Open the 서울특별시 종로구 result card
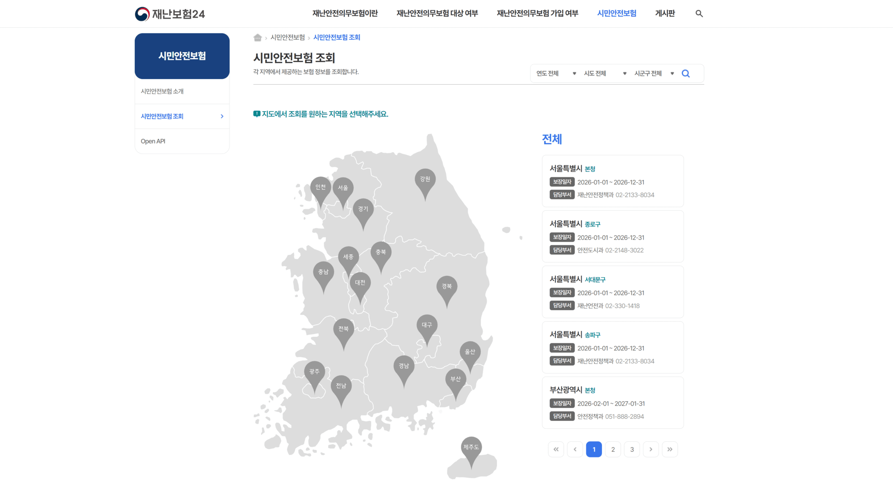The width and height of the screenshot is (893, 502). 613,236
